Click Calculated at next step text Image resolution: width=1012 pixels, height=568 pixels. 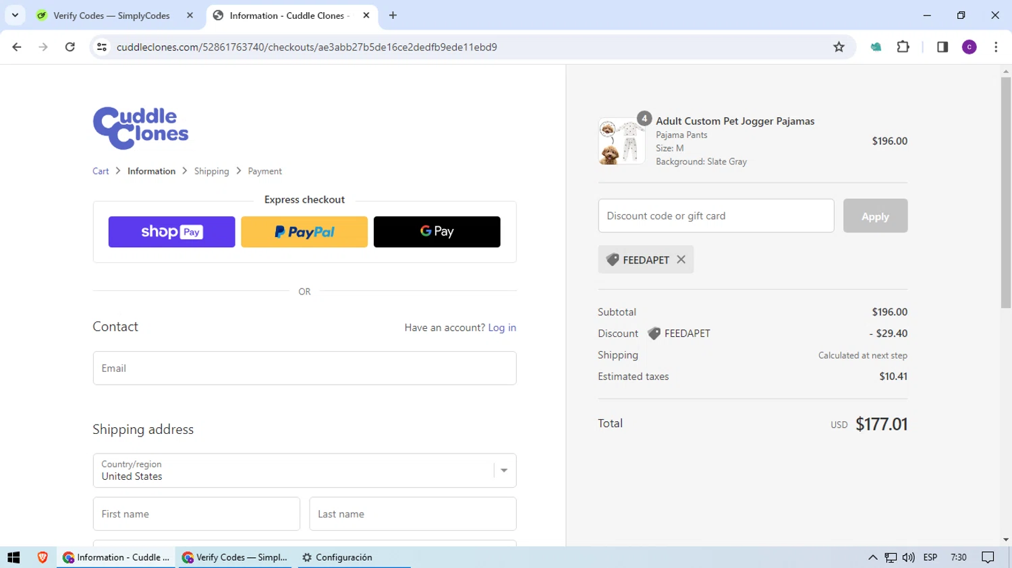863,355
